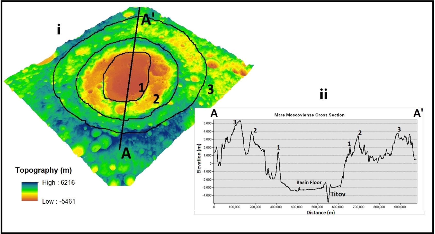Click peak label 3 on the chart's right side
The image size is (435, 234).
point(399,129)
